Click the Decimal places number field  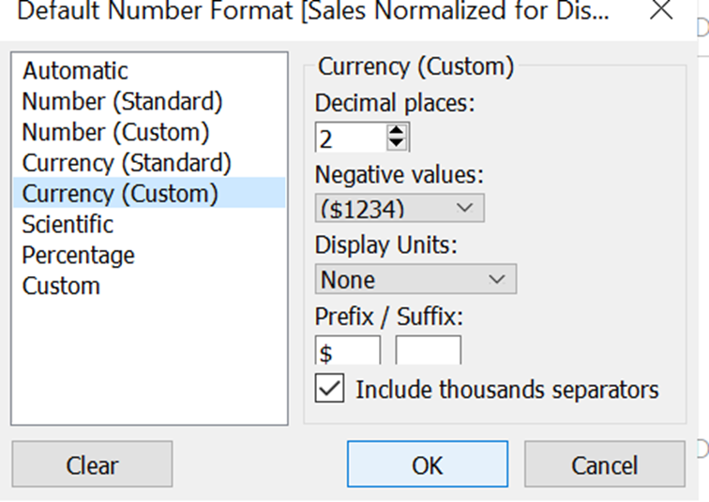coord(350,139)
